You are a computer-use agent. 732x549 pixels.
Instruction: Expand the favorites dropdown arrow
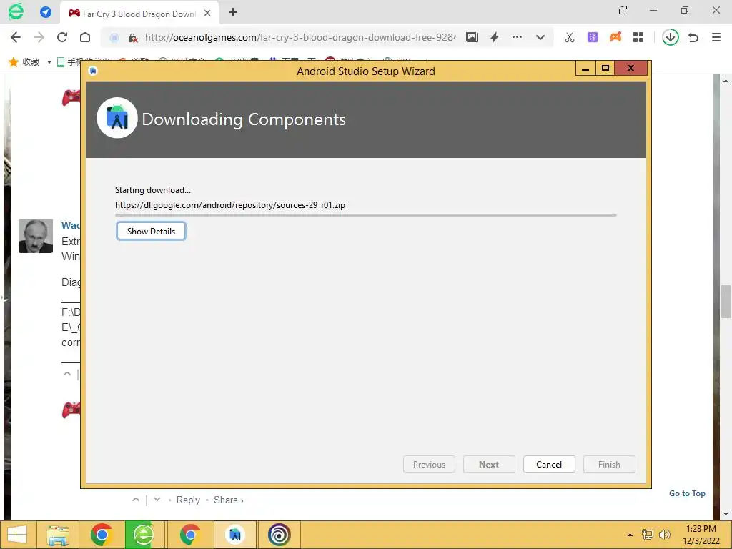pos(49,62)
